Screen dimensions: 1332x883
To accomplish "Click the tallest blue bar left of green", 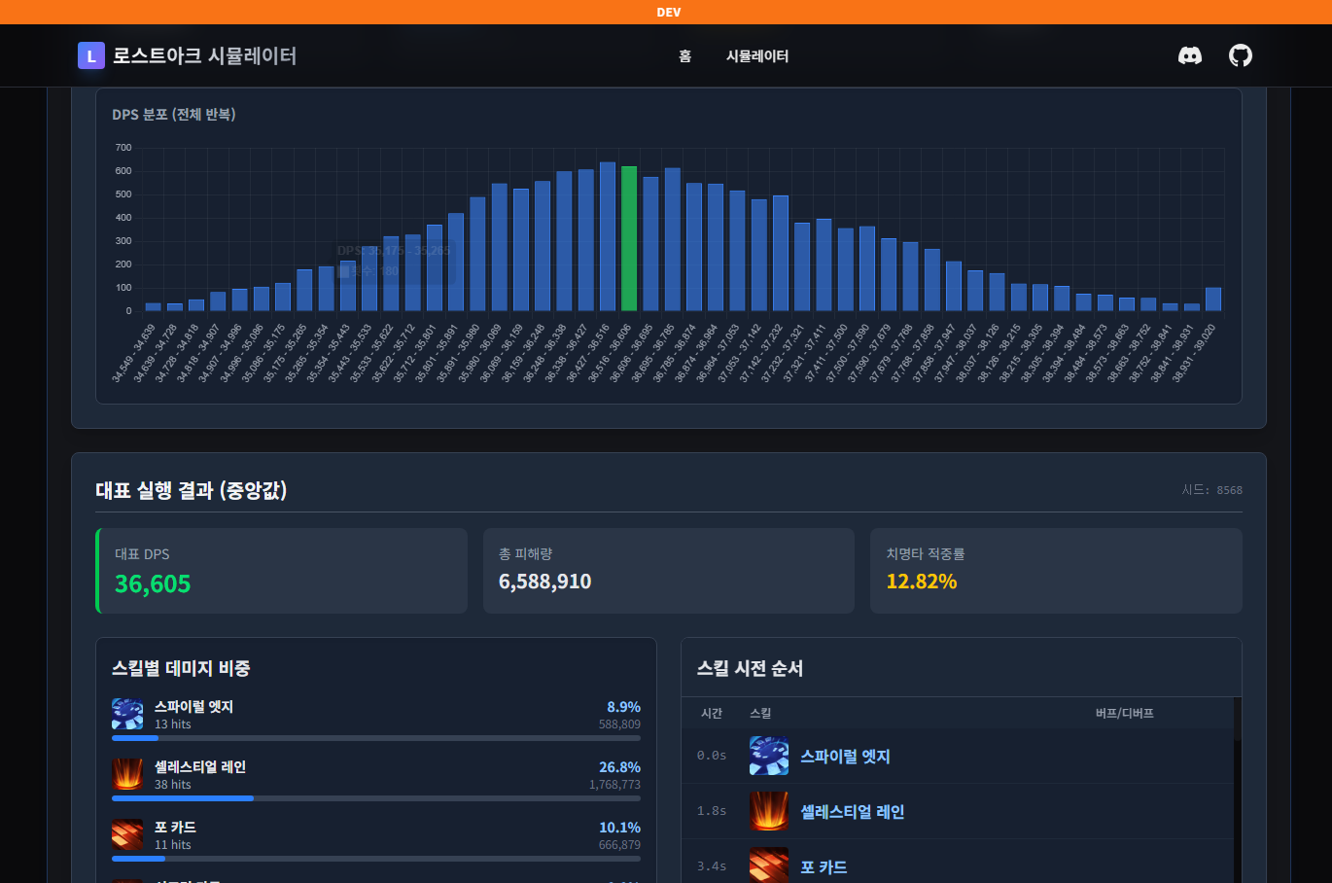I will point(608,236).
